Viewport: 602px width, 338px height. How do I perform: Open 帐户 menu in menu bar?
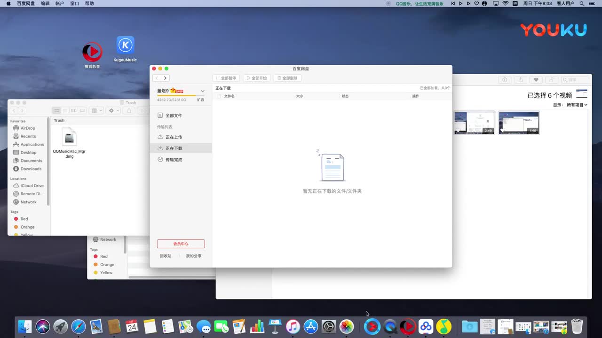pos(60,3)
